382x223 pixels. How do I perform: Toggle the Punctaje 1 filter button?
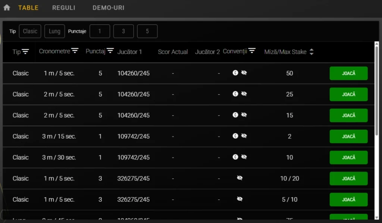click(100, 31)
